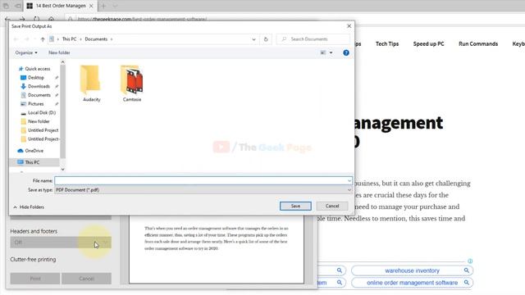Click the ad info icon above warehouse inventory
This screenshot has width=525, height=295.
470,261
